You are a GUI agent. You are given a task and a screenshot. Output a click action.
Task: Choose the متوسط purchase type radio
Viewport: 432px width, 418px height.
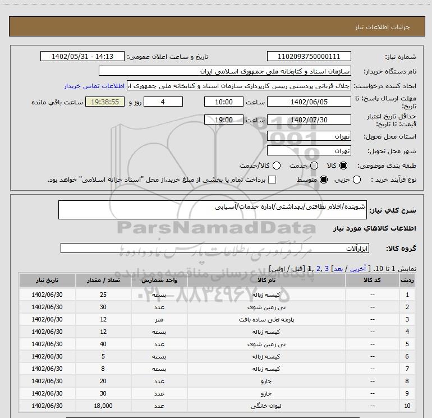point(324,180)
